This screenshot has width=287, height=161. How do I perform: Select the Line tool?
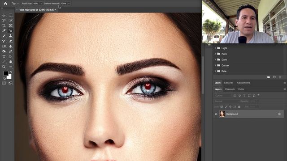click(x=4, y=62)
